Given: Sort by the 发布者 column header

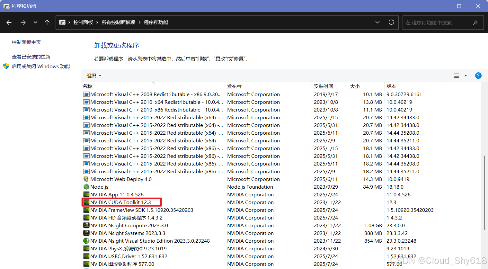Looking at the screenshot, I should pyautogui.click(x=268, y=86).
